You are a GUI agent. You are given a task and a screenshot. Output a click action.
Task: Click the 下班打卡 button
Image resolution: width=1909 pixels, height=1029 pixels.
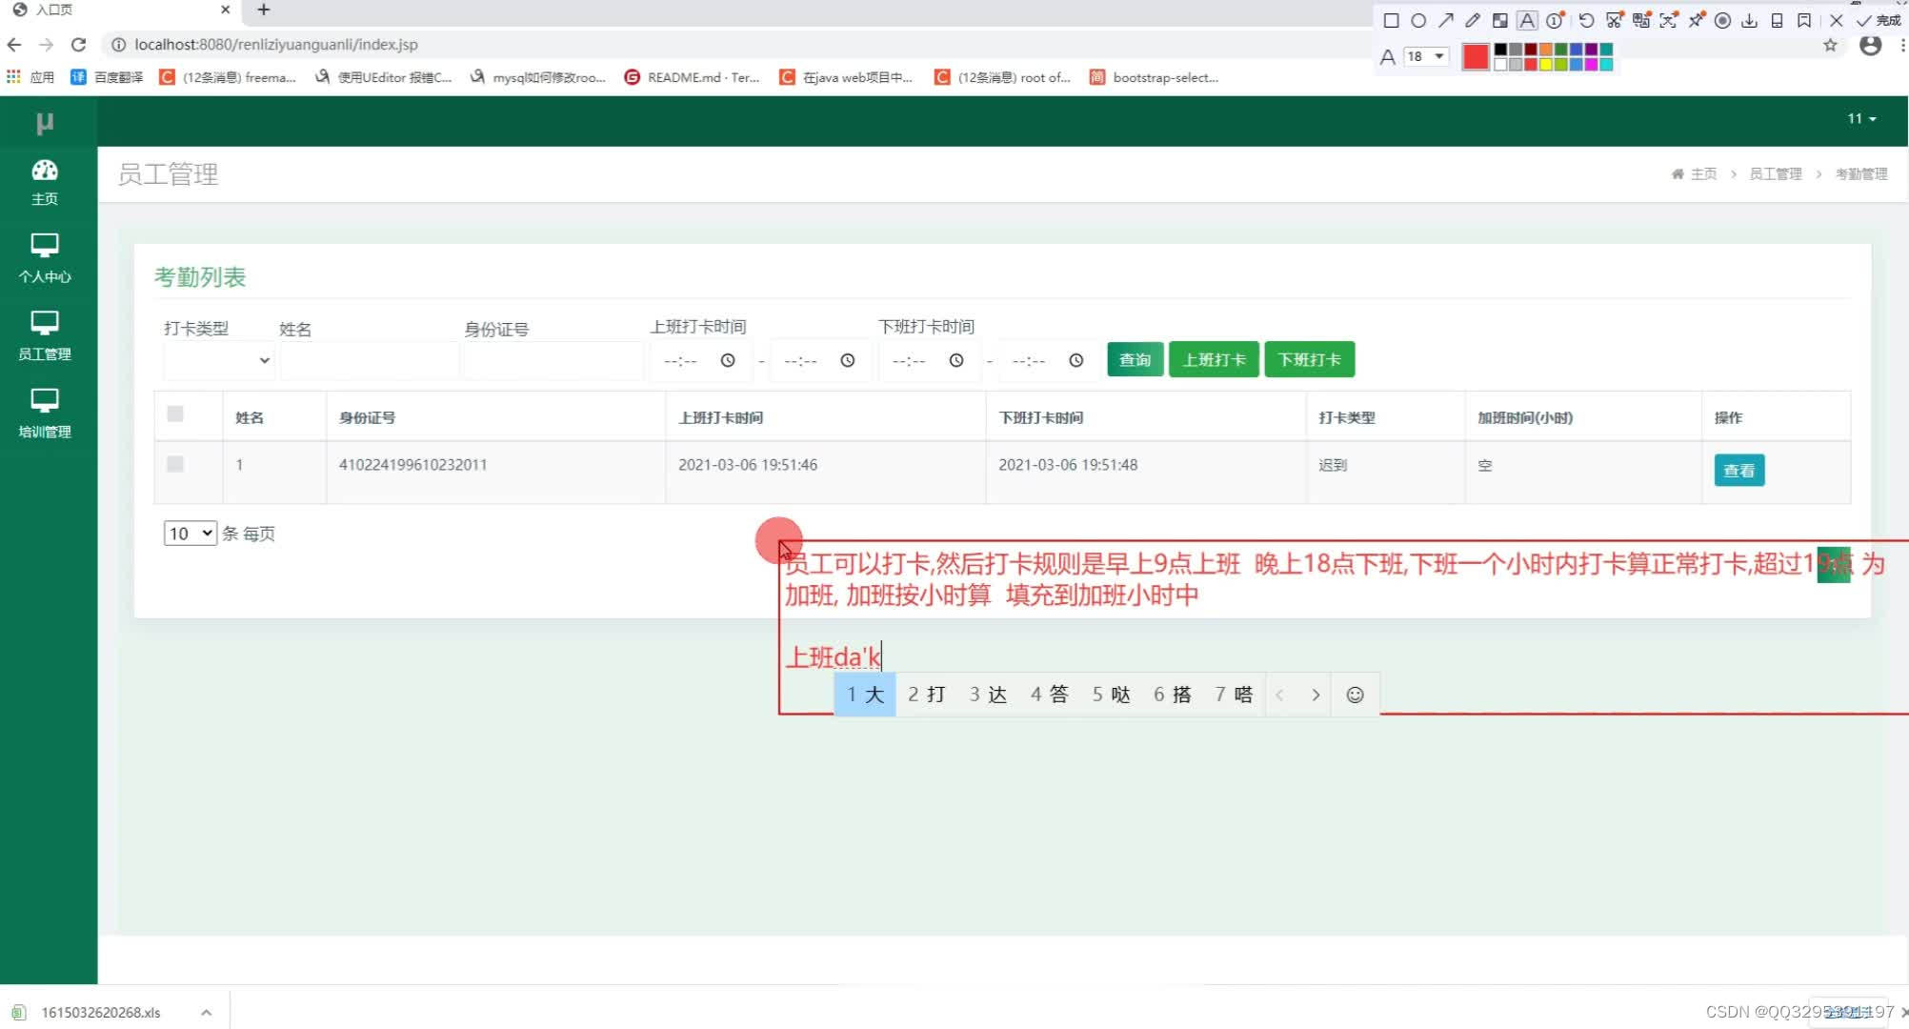coord(1309,360)
